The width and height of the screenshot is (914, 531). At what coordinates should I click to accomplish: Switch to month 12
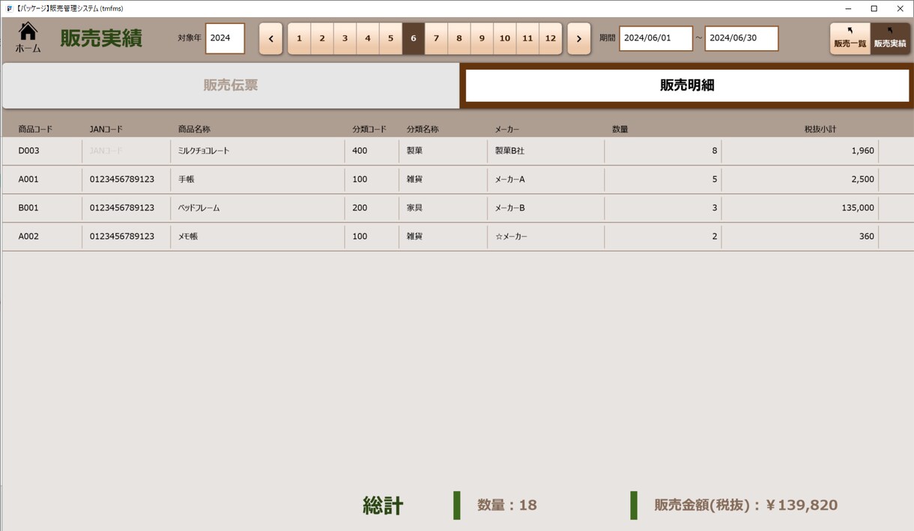click(x=551, y=39)
